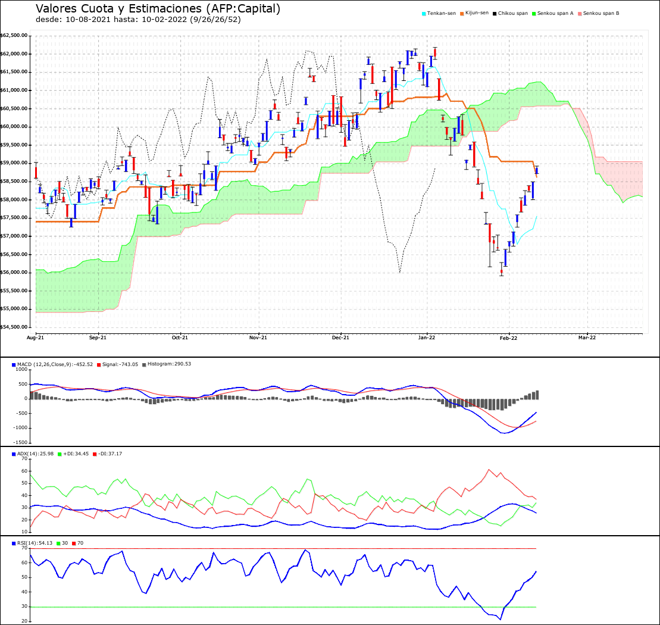Click the RSI(14):54.13 label
Viewport: 660px width, 625px height.
pos(35,543)
